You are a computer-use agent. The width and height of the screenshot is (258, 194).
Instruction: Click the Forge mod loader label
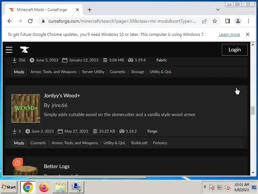(x=152, y=131)
